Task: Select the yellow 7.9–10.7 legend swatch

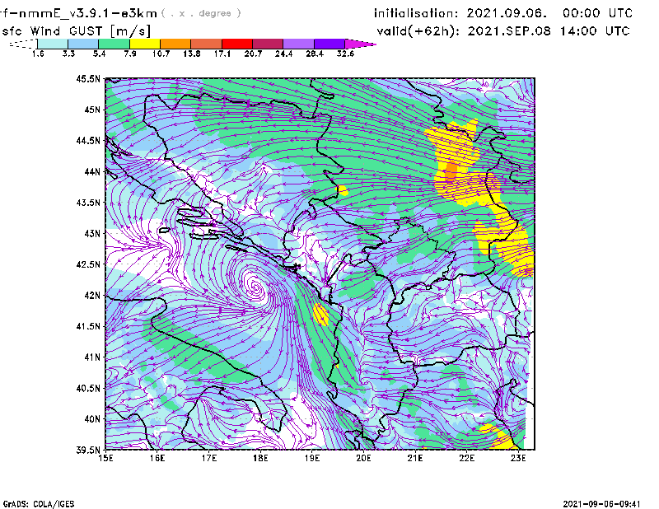Action: pos(145,44)
